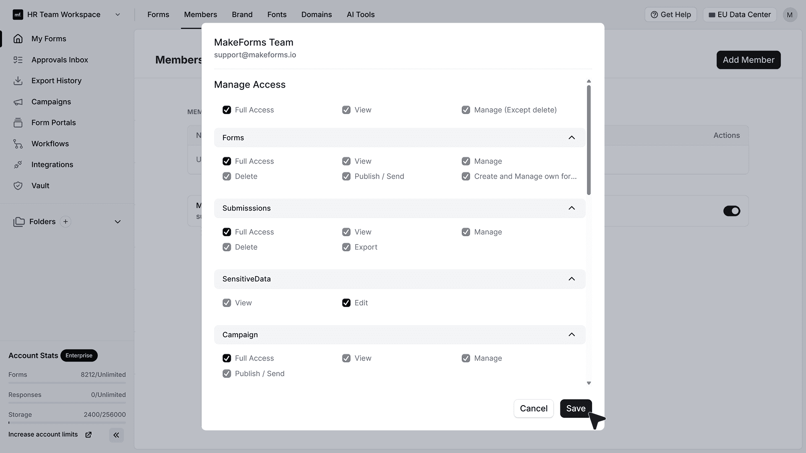Collapse the sidebar with double-chevron icon

pyautogui.click(x=116, y=435)
